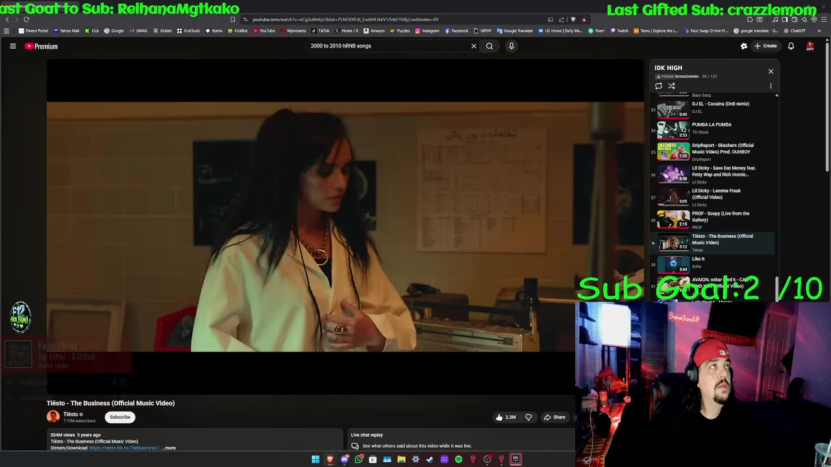Open the tiesto.lnk.to stream link
831x467 pixels.
click(124, 448)
